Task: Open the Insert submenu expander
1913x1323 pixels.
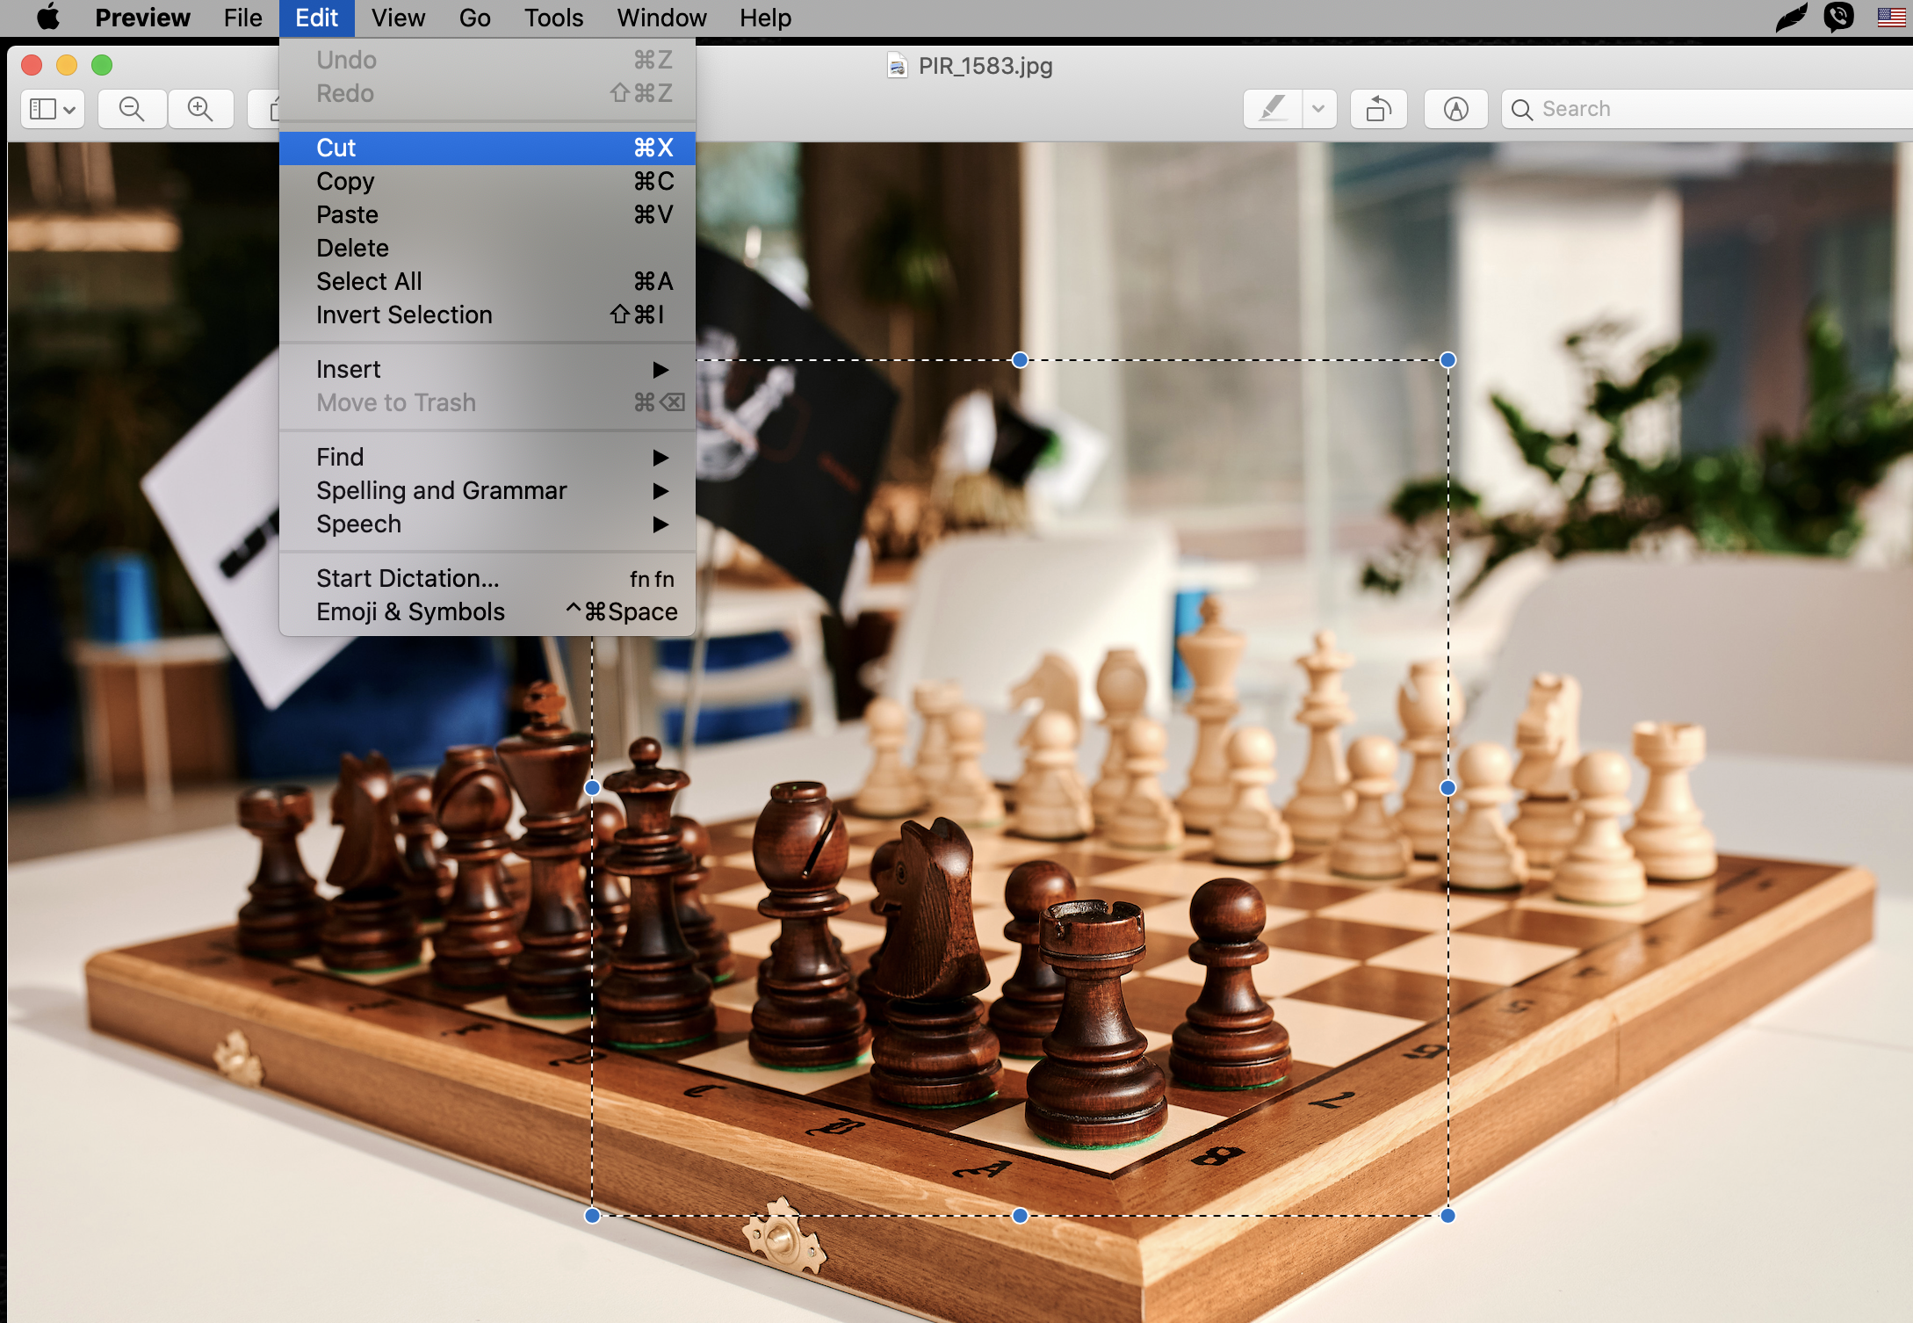Action: pos(660,369)
